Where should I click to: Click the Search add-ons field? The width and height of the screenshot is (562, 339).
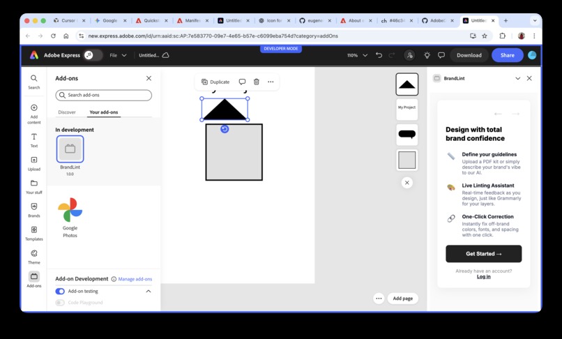click(104, 95)
